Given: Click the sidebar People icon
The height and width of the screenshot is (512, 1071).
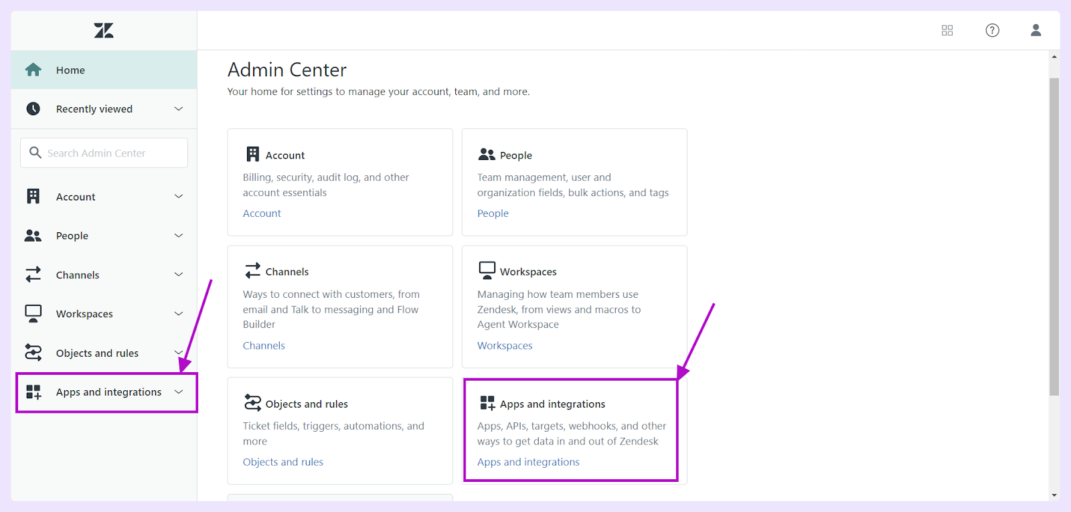Looking at the screenshot, I should pyautogui.click(x=33, y=236).
